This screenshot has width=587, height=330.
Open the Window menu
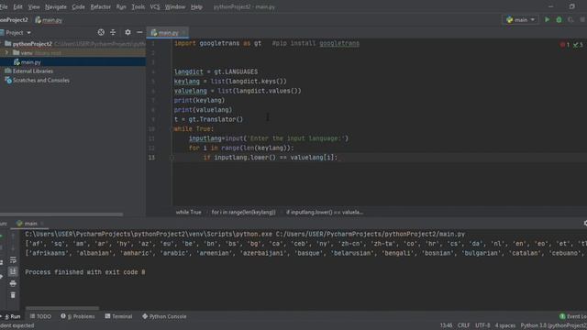click(175, 6)
